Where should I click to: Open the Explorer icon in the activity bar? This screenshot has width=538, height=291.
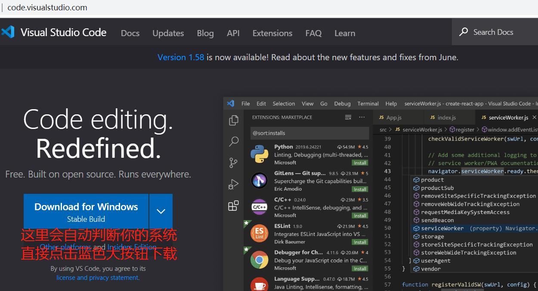pyautogui.click(x=234, y=120)
